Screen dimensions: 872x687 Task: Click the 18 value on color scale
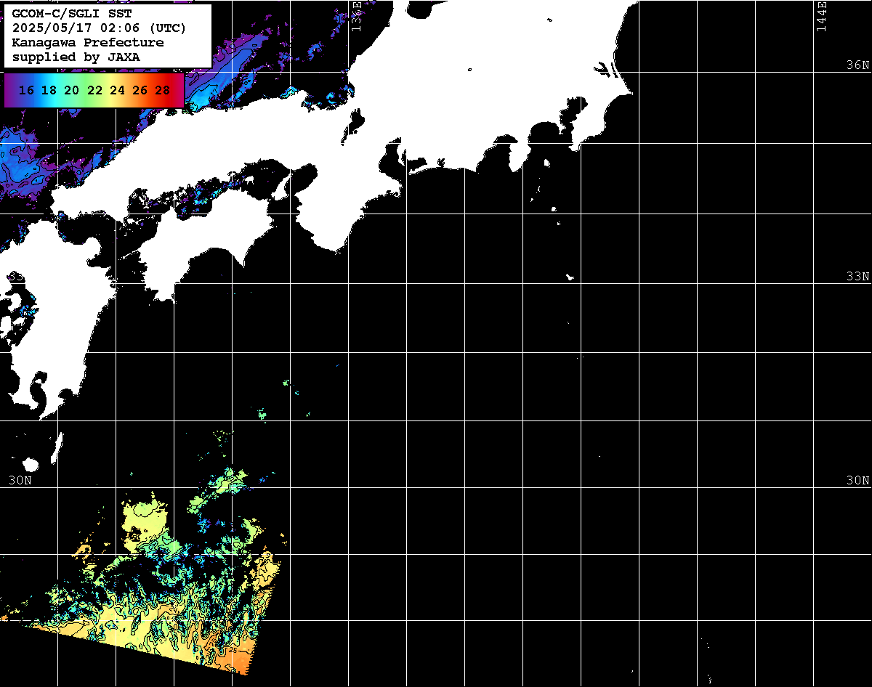pyautogui.click(x=49, y=90)
